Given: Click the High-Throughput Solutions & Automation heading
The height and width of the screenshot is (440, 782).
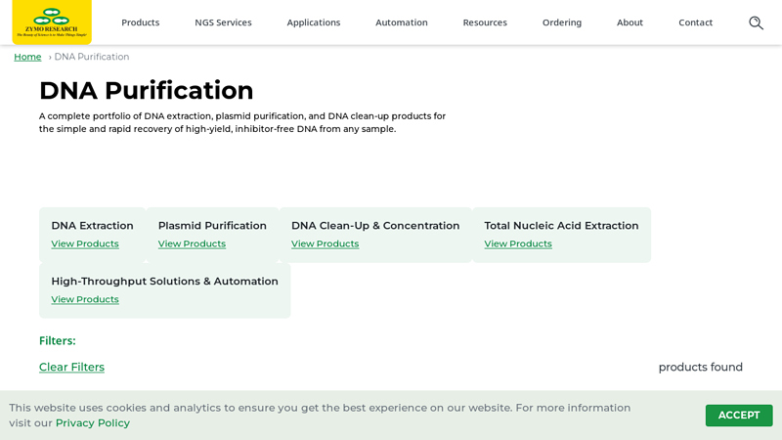Looking at the screenshot, I should pos(164,282).
